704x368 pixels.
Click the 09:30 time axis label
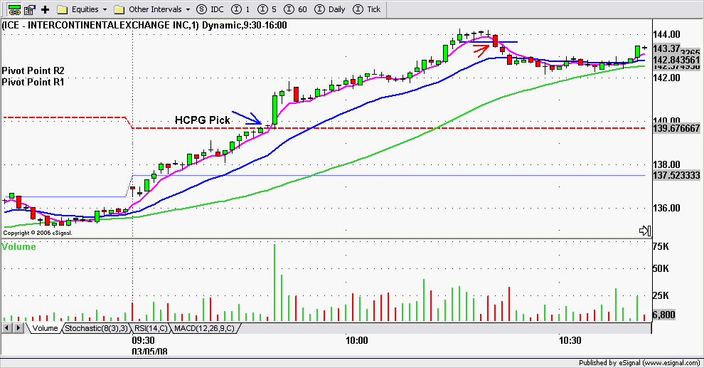click(x=143, y=340)
